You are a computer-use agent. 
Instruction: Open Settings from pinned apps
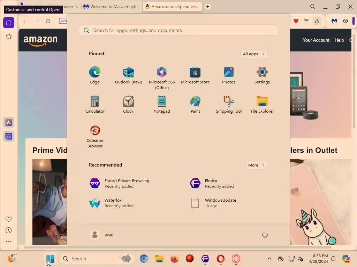[x=262, y=75]
